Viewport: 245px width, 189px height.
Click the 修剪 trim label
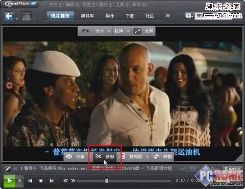[110, 157]
